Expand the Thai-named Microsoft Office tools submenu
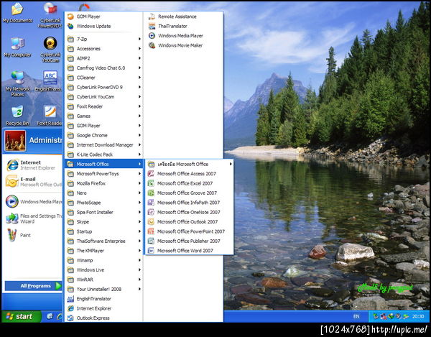This screenshot has height=337, width=431. [x=189, y=164]
